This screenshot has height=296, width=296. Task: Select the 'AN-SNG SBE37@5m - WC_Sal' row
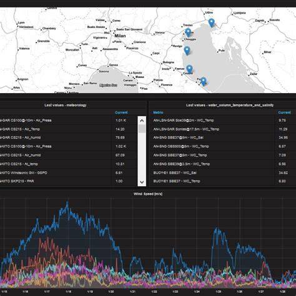click(222, 137)
